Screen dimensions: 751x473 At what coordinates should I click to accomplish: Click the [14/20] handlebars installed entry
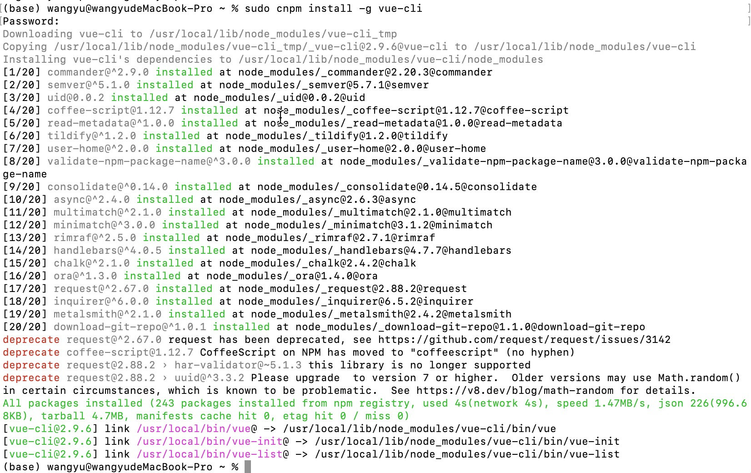tap(257, 251)
